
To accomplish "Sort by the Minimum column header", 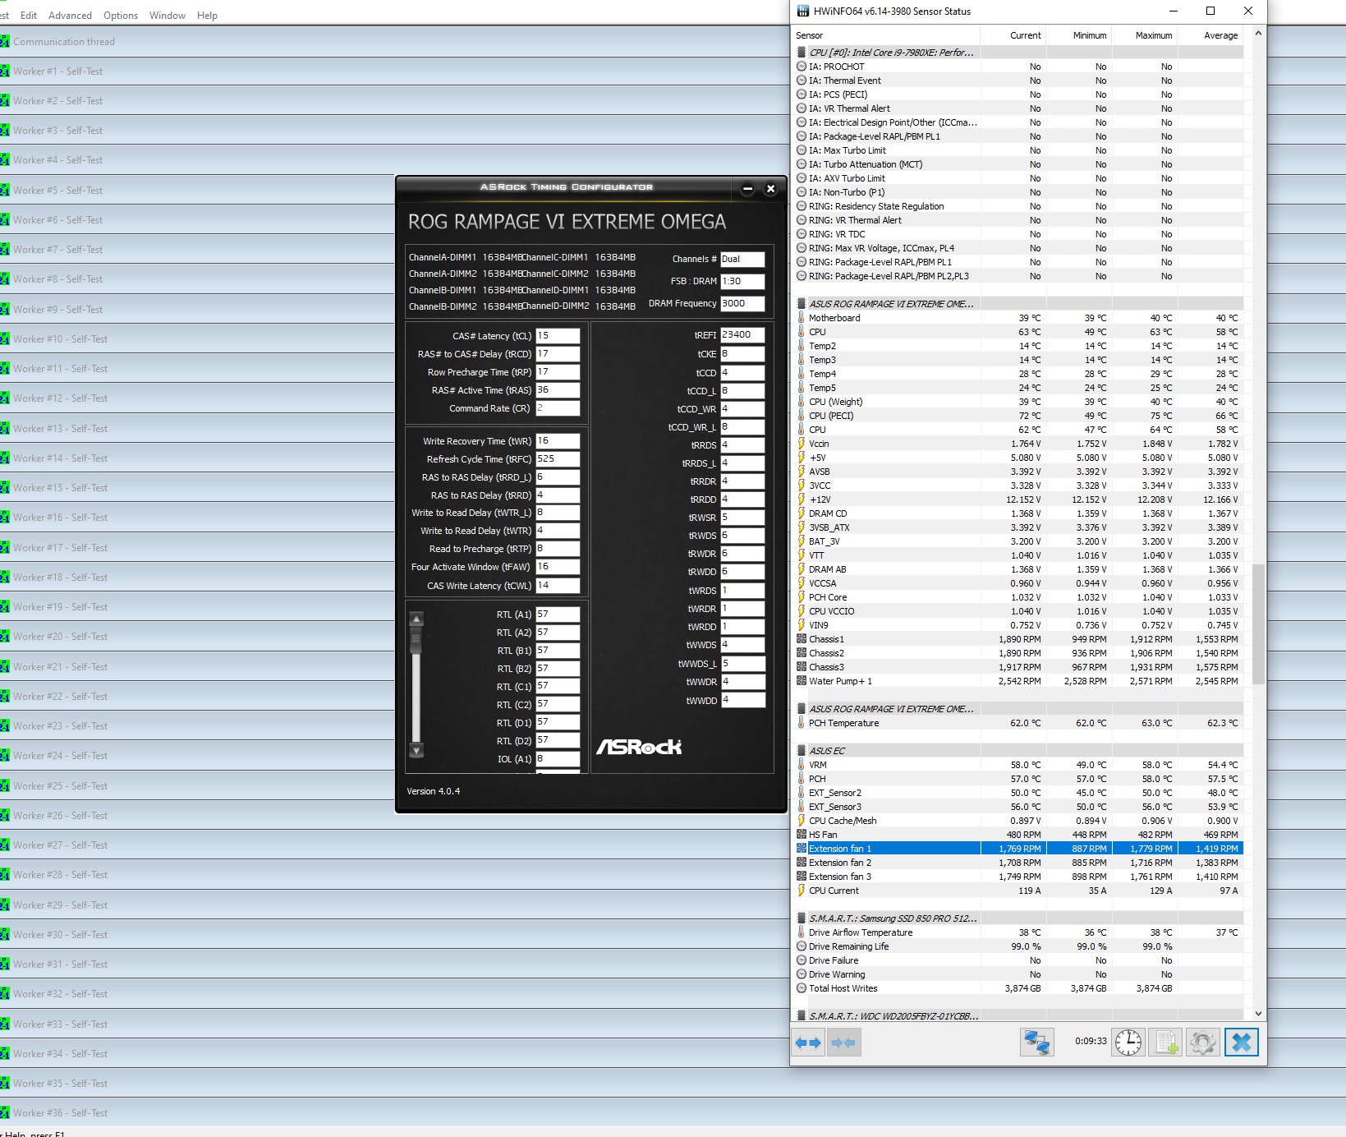I will point(1078,35).
